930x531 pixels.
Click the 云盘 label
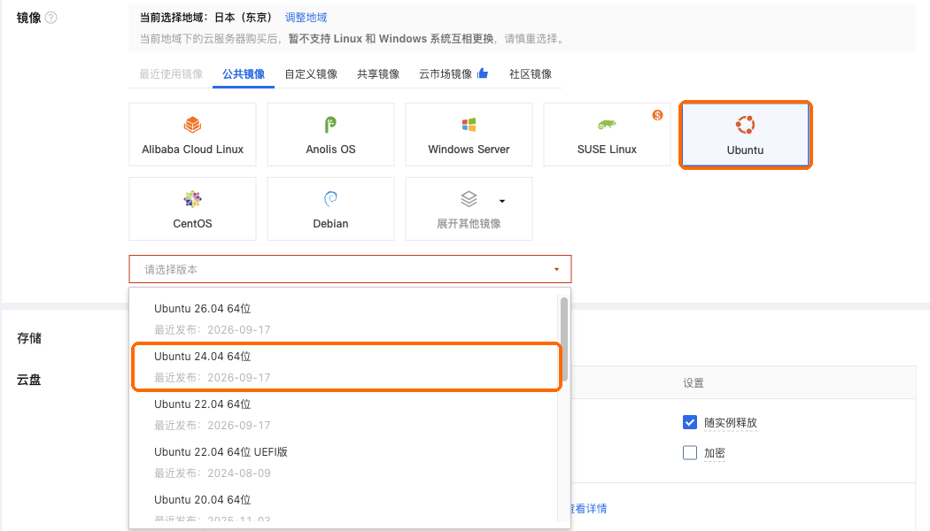[29, 380]
